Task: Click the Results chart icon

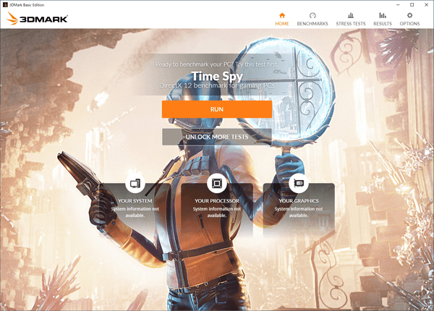Action: point(383,15)
